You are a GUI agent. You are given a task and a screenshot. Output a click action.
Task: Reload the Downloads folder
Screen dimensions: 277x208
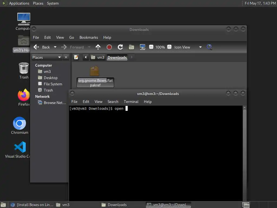point(120,47)
